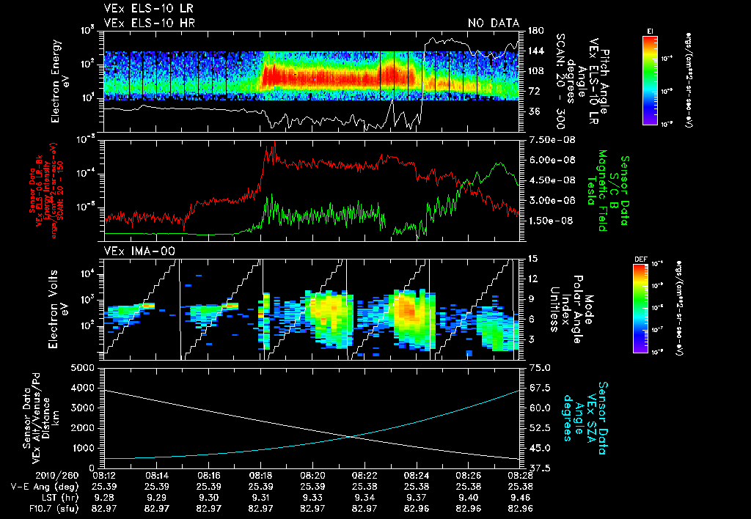Click the cyan VEx SZA Angle label
Screen dimensions: 751x519
(x=586, y=418)
